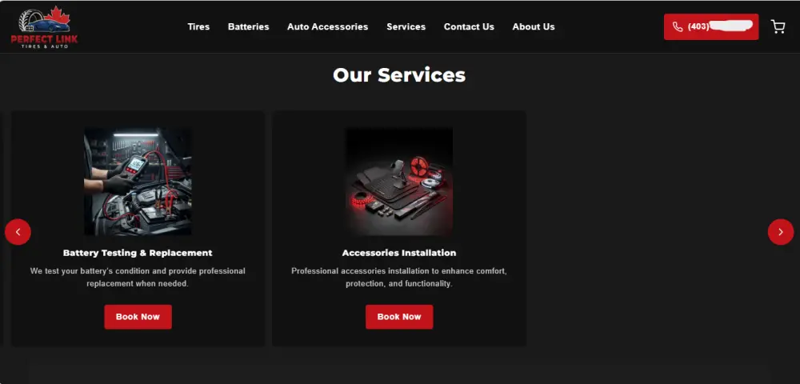Click the battery tester photo thumbnail
This screenshot has width=800, height=384.
click(x=138, y=181)
